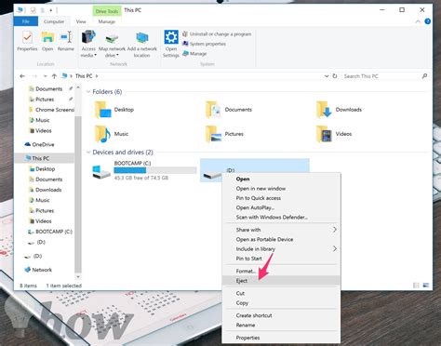Click the blue help icon
This screenshot has height=346, width=441.
(x=427, y=21)
